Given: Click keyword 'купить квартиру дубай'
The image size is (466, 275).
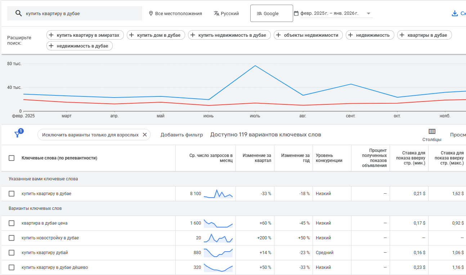Looking at the screenshot, I should pos(45,253).
